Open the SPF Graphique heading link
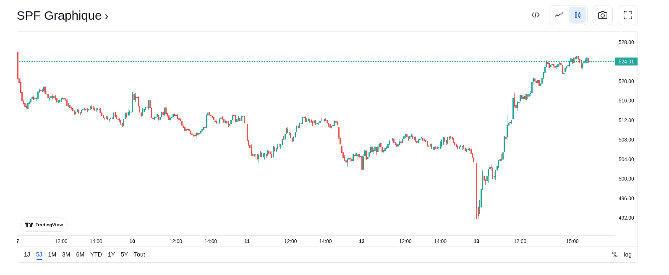 pyautogui.click(x=63, y=16)
